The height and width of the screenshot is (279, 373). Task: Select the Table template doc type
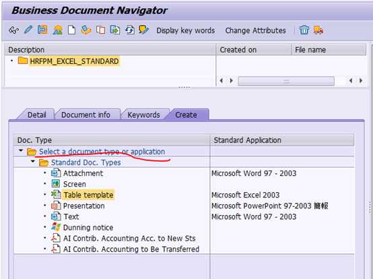tap(88, 195)
